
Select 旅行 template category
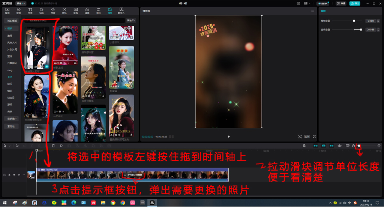(x=10, y=84)
